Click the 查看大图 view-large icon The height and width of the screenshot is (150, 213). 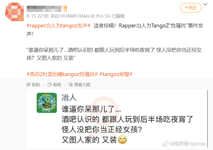pos(71,85)
